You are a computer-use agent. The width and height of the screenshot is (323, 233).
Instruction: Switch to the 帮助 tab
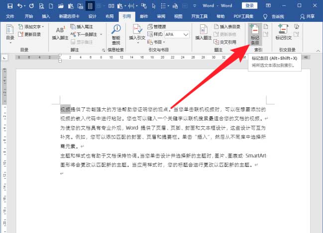click(220, 16)
